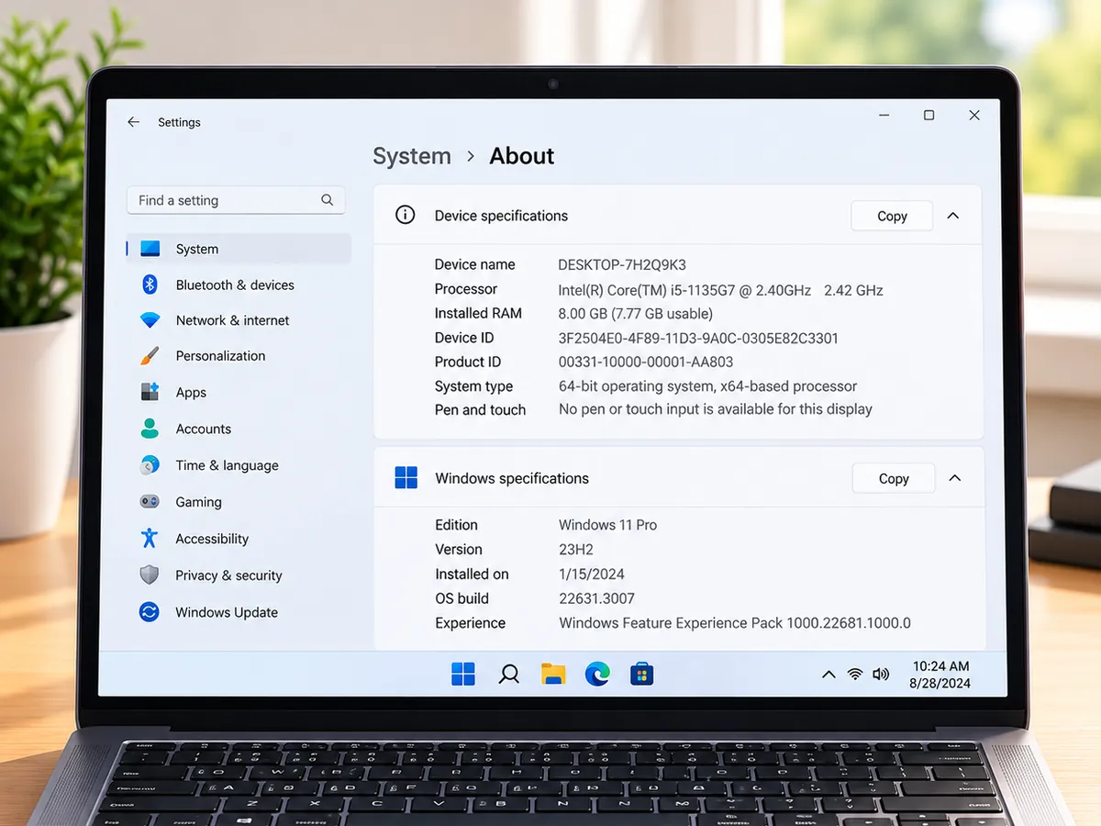
Task: Open taskbar Search
Action: 508,675
